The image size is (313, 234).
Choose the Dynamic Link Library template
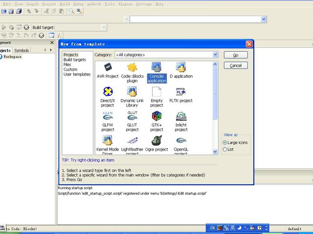pyautogui.click(x=132, y=97)
